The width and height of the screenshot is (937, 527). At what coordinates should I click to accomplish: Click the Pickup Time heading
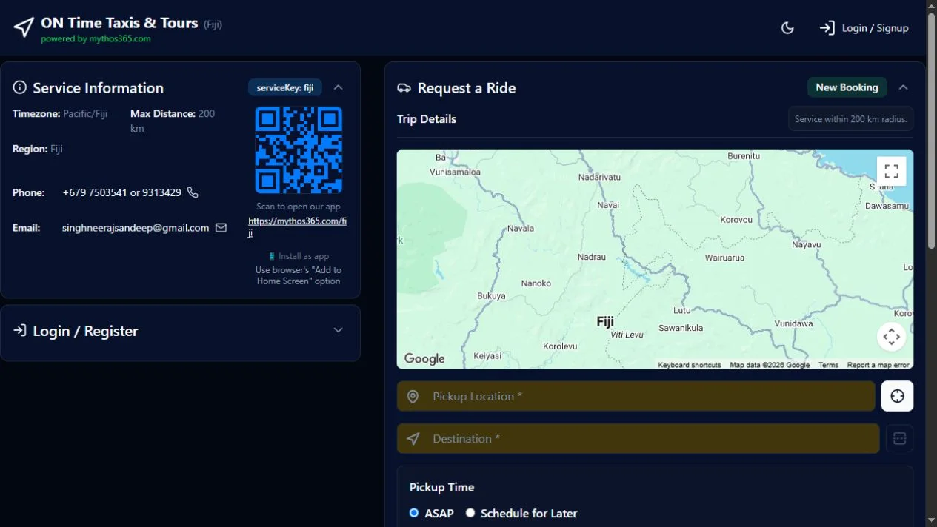click(441, 487)
